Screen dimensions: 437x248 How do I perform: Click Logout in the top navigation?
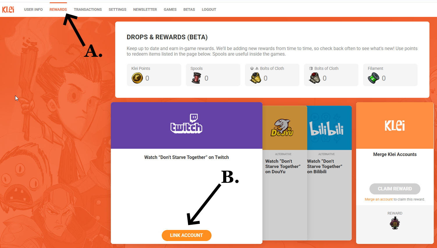click(x=209, y=10)
